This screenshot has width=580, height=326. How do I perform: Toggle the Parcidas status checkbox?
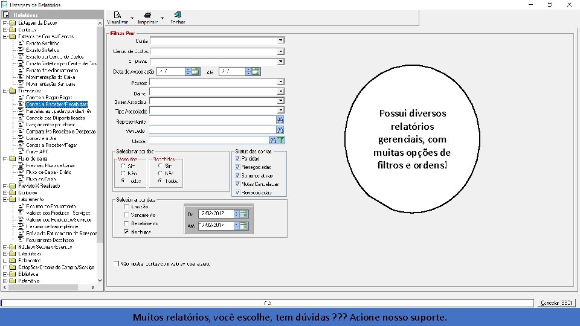tap(237, 158)
